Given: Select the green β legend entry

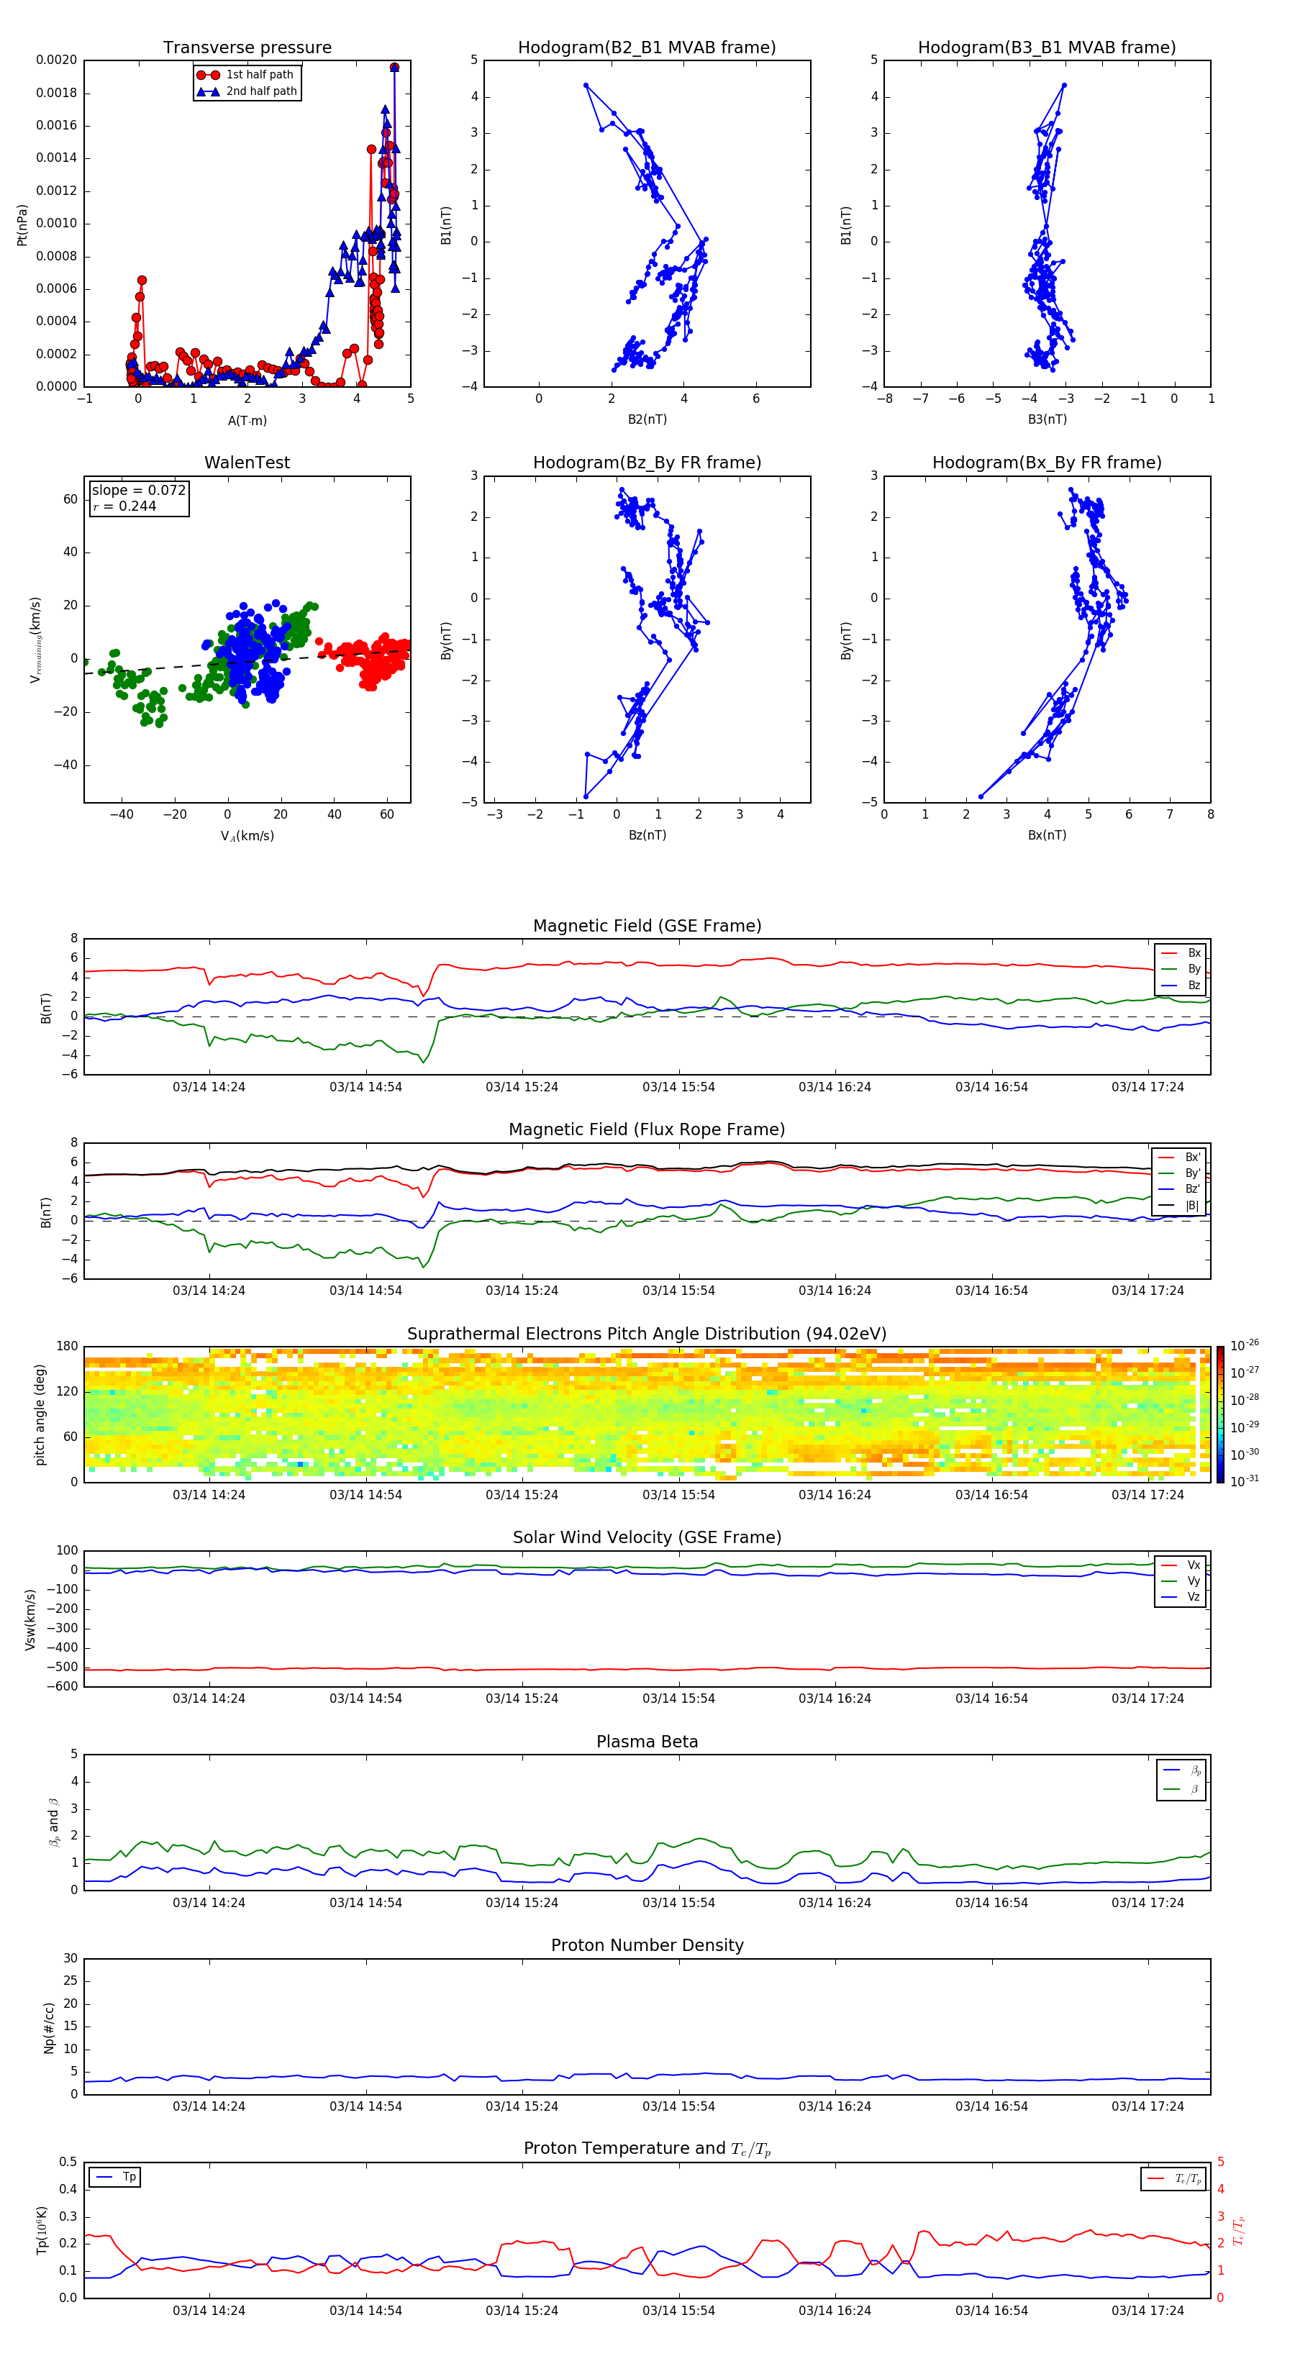Looking at the screenshot, I should pos(1181,1789).
